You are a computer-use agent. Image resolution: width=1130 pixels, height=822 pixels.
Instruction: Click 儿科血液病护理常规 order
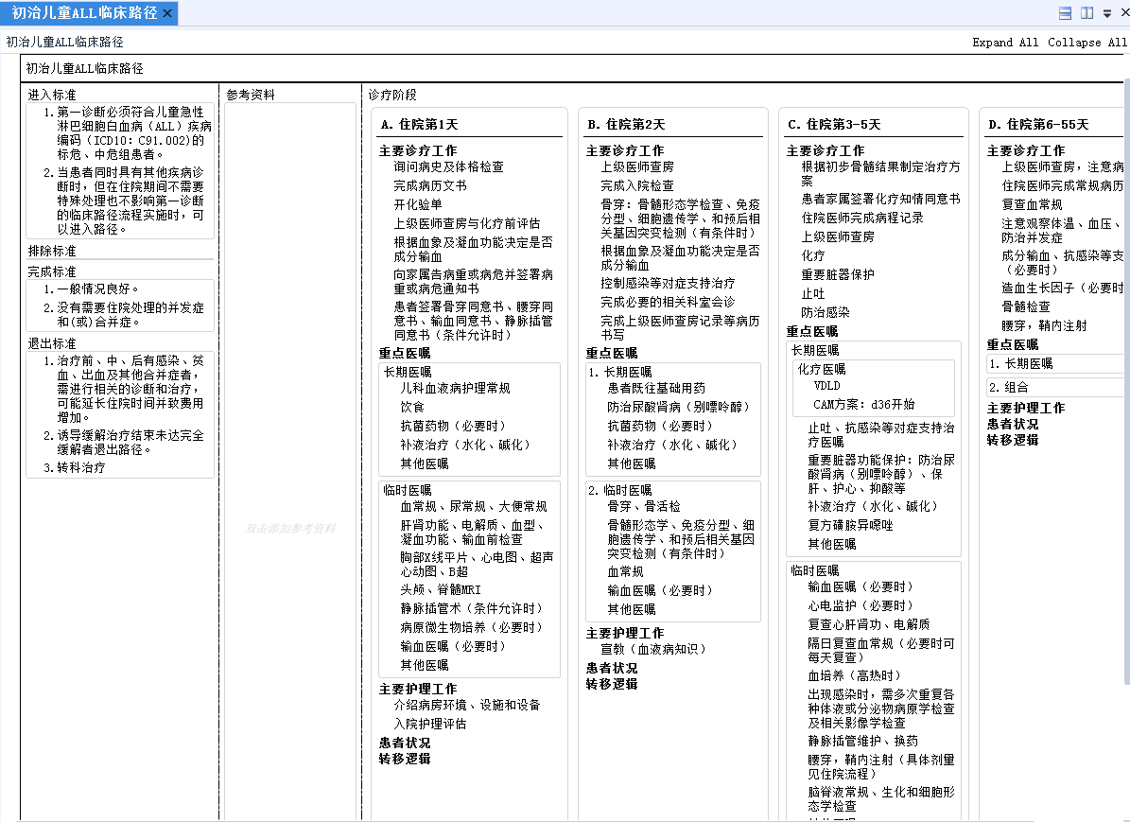(x=456, y=388)
